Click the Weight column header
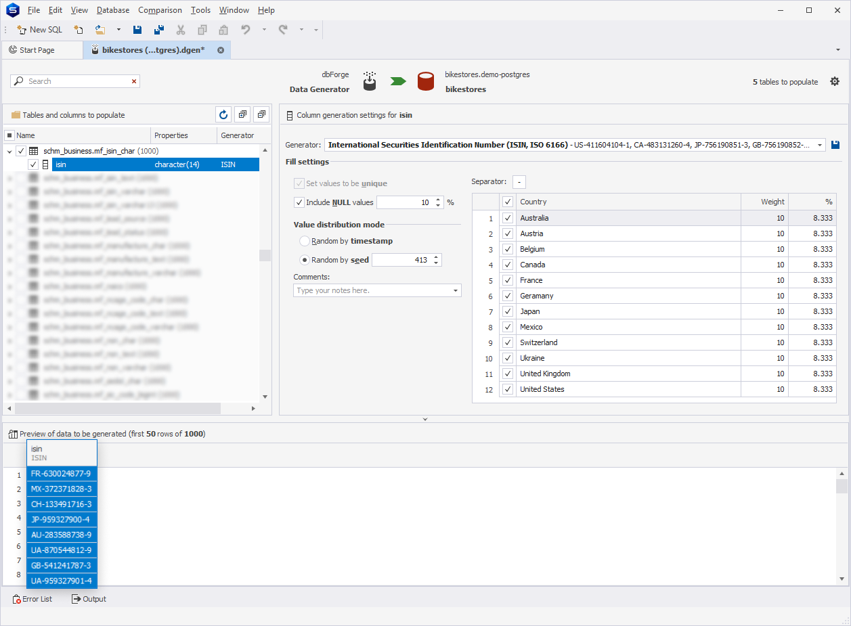The image size is (851, 626). tap(764, 202)
